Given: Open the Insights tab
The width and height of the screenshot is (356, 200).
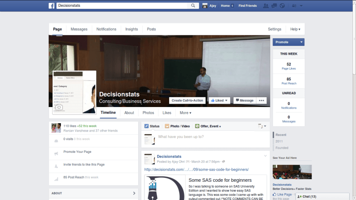Looking at the screenshot, I should click(132, 29).
